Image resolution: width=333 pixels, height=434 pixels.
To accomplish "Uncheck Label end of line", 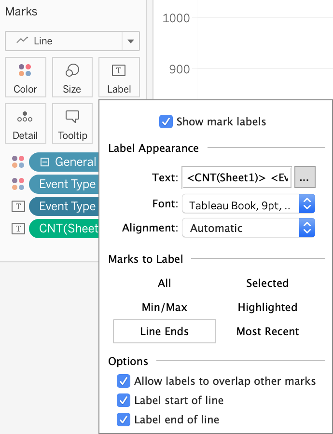I will coord(124,420).
